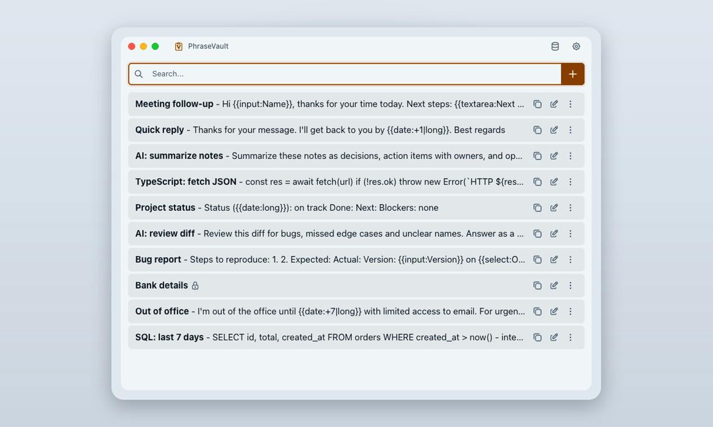Copy the Bank details phrase
The height and width of the screenshot is (427, 713).
(537, 285)
